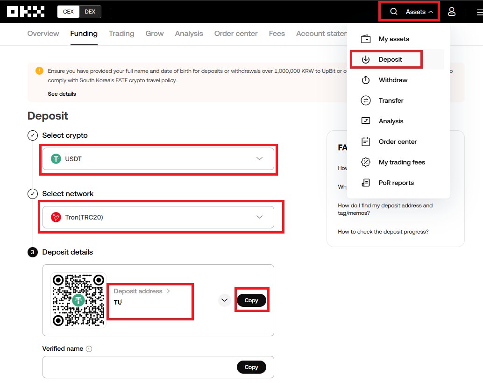The image size is (483, 383).
Task: Open the Account statement tab
Action: [x=321, y=34]
